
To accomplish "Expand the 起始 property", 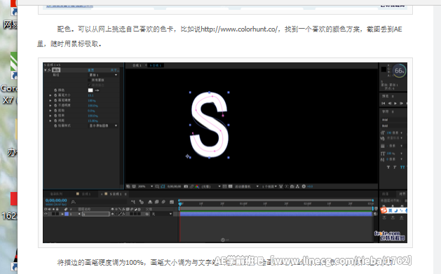I will (50, 111).
